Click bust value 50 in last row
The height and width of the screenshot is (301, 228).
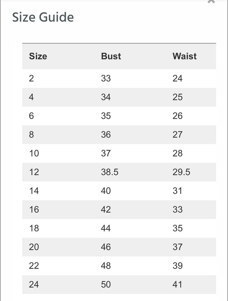(x=106, y=284)
